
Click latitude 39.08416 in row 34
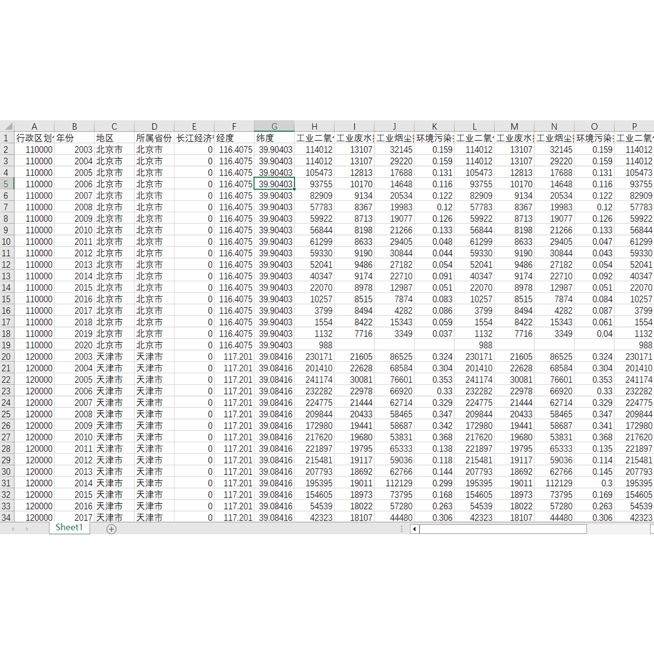tap(274, 517)
